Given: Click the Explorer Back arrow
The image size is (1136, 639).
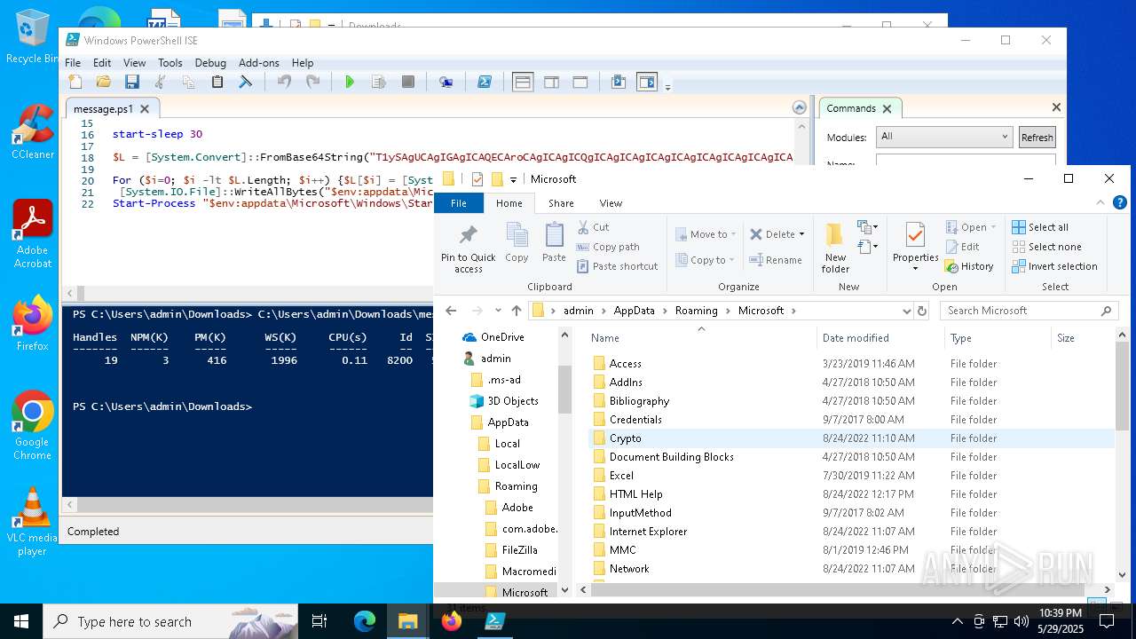Looking at the screenshot, I should coord(451,311).
